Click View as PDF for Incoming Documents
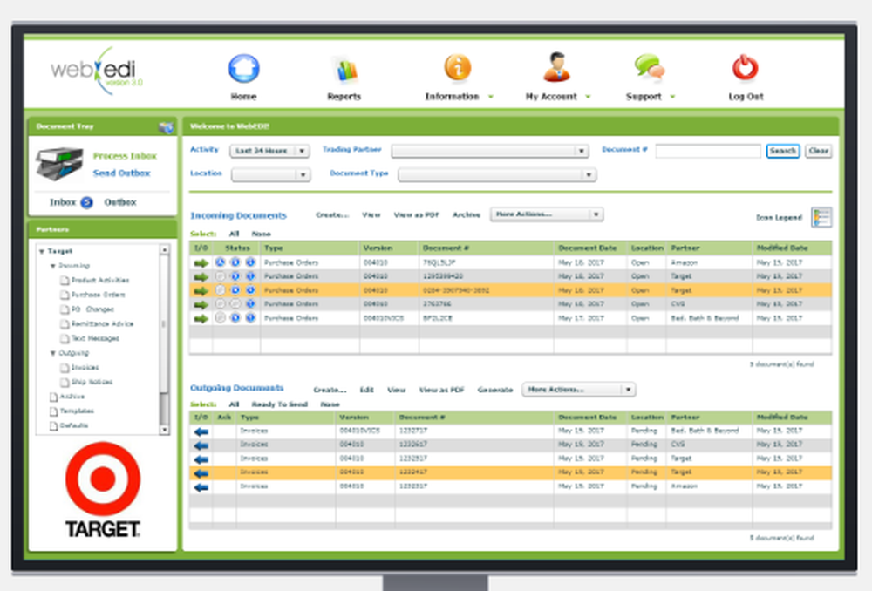Image resolution: width=872 pixels, height=591 pixels. (417, 215)
